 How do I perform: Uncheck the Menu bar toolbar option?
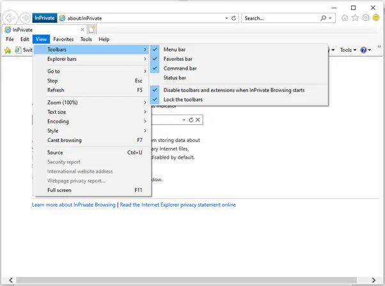[239, 50]
